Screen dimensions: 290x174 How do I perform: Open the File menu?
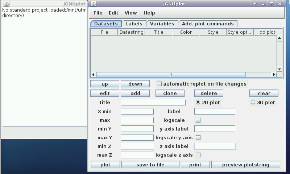coord(98,13)
